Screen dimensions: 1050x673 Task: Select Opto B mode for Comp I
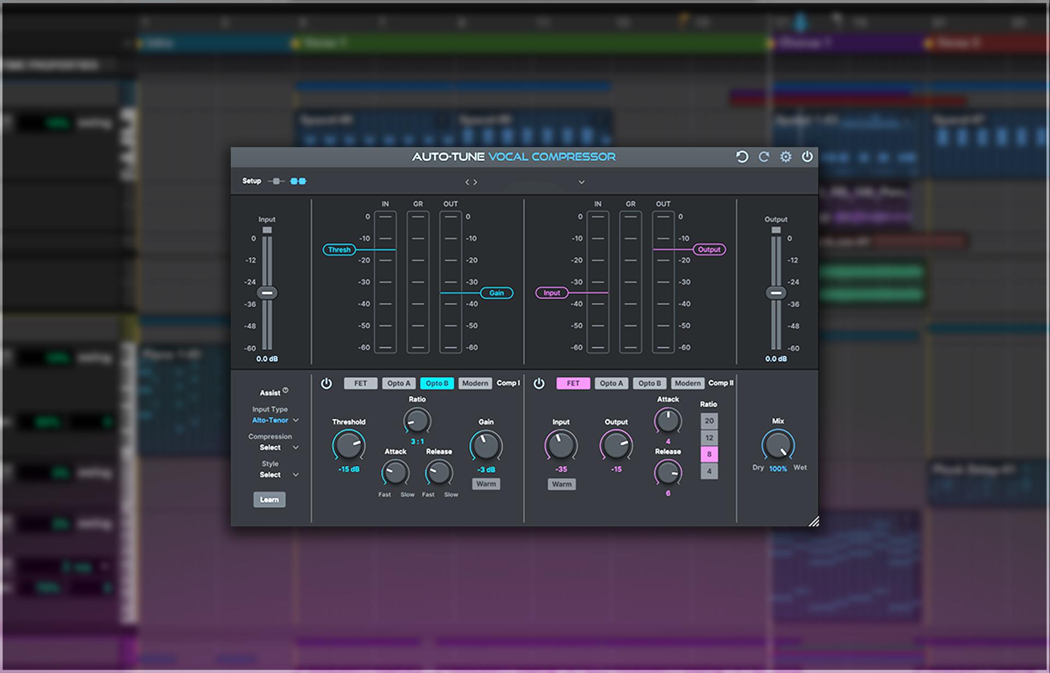coord(437,384)
